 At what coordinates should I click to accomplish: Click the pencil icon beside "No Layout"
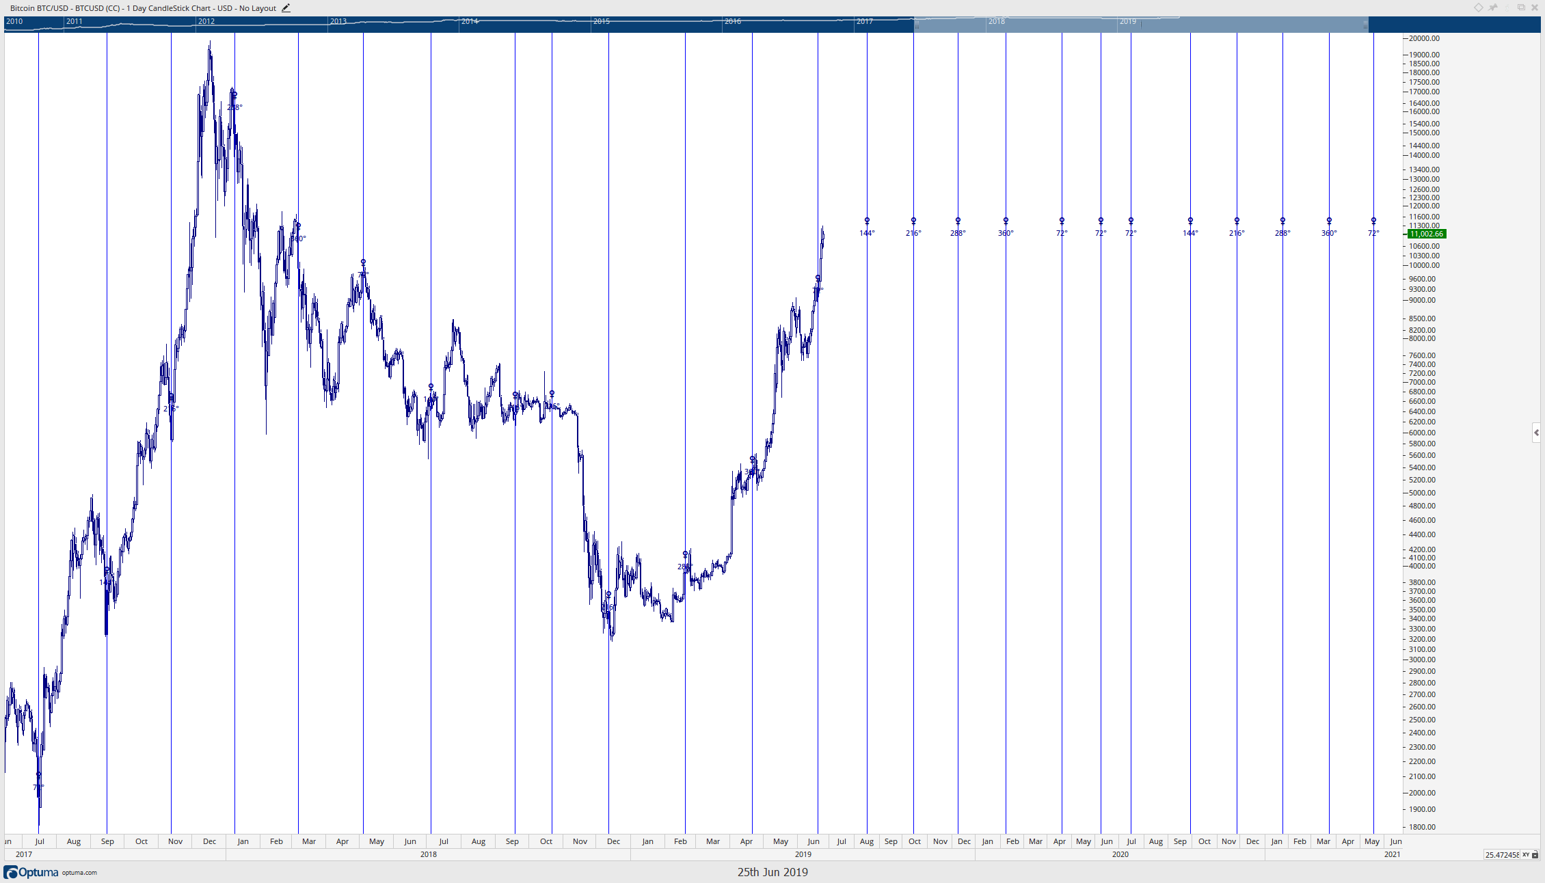[x=286, y=8]
